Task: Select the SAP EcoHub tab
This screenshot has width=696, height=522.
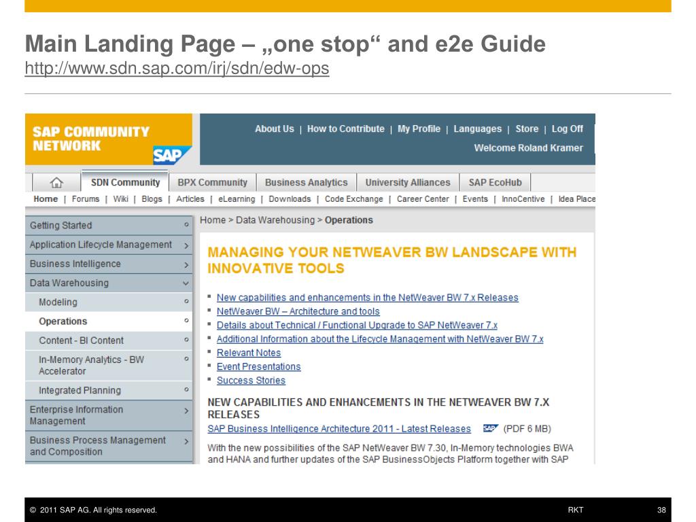Action: tap(495, 182)
